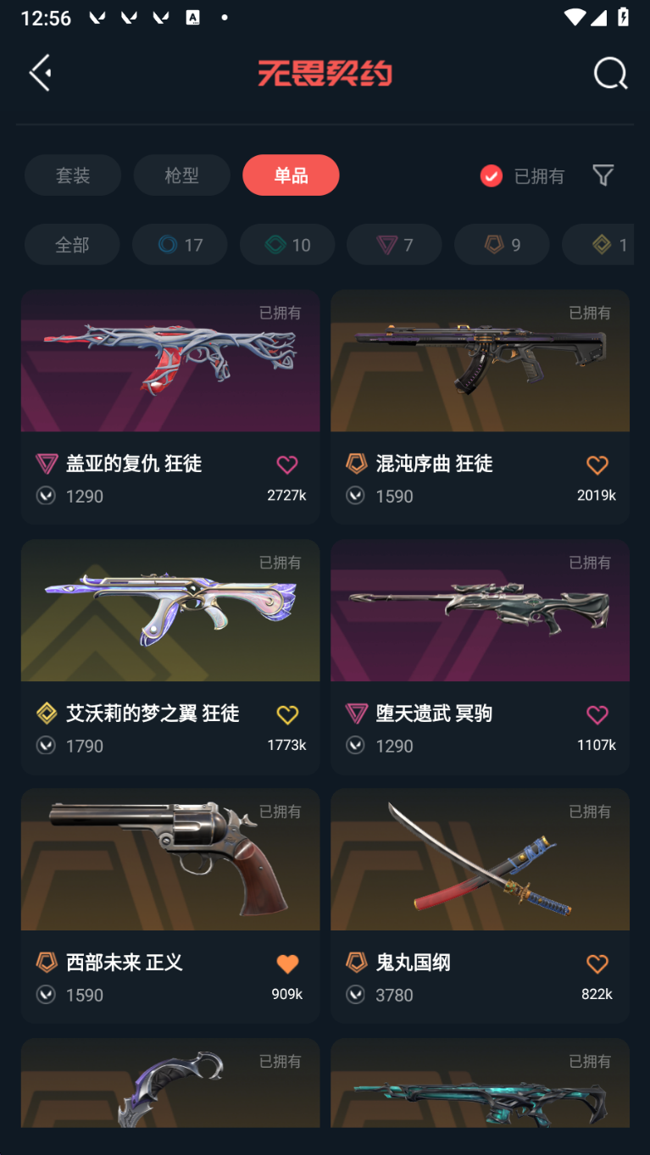Open the search magnifier icon
This screenshot has height=1155, width=650.
pos(610,73)
